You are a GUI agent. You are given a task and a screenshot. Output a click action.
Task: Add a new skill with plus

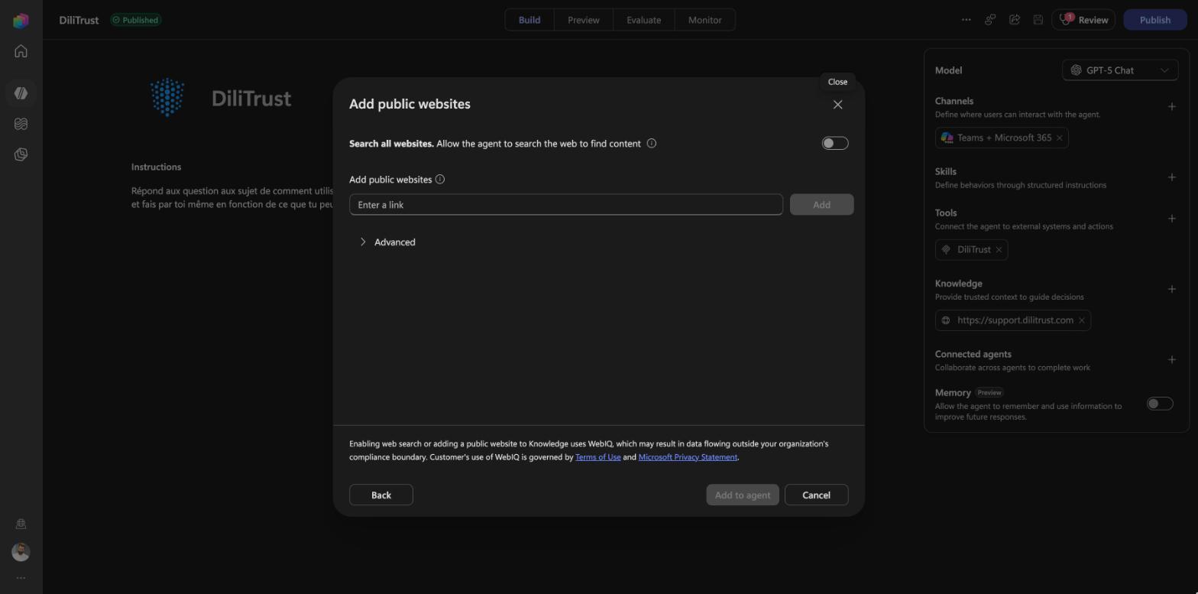pos(1172,177)
